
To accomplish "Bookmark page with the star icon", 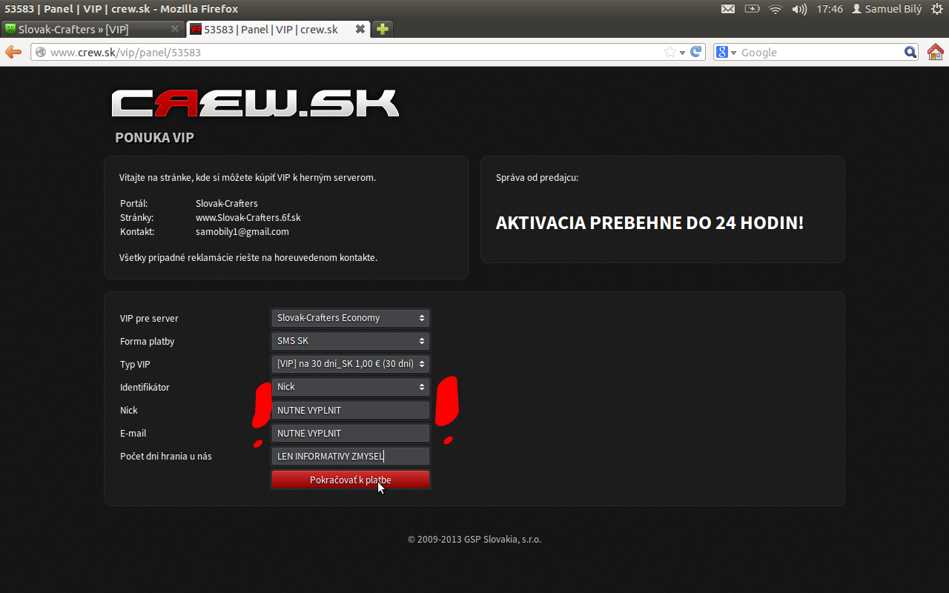I will pos(670,52).
